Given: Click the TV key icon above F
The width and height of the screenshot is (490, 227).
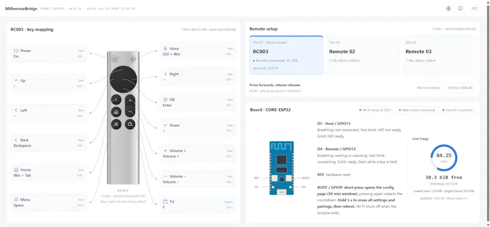Looking at the screenshot, I should click(x=165, y=202).
